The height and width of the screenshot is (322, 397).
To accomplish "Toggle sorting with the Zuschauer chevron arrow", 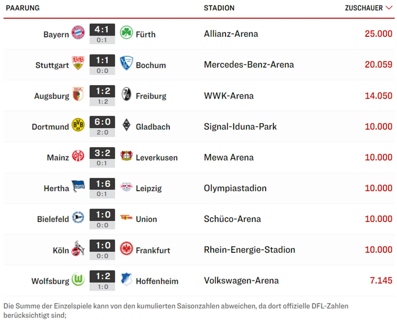I will [x=389, y=8].
